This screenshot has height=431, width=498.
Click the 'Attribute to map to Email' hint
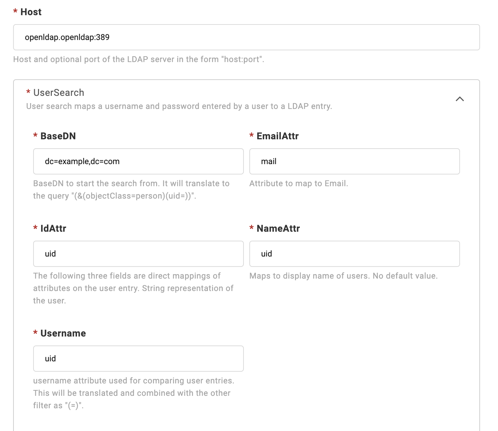pos(298,183)
